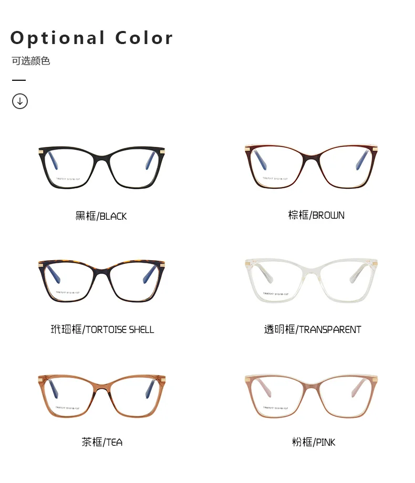The image size is (415, 483).
Task: Select the brown frame glasses image
Action: (311, 166)
